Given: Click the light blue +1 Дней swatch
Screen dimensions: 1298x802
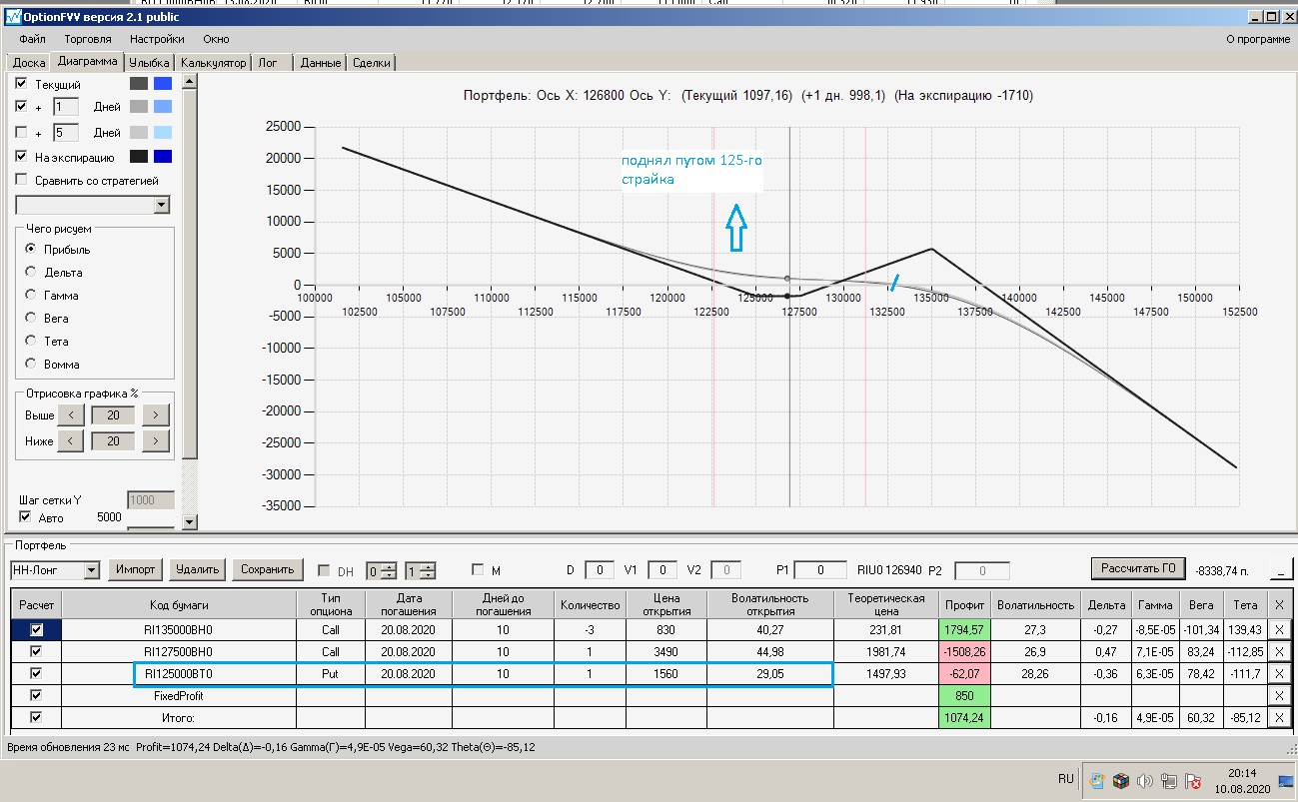Looking at the screenshot, I should [x=163, y=107].
